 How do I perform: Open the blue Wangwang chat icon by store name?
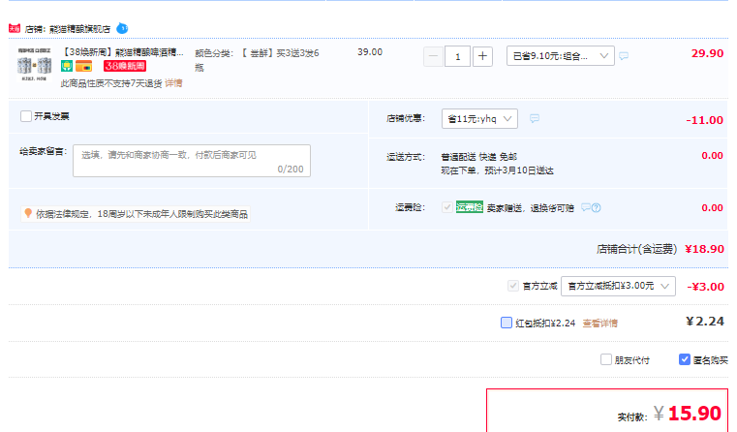click(x=122, y=29)
